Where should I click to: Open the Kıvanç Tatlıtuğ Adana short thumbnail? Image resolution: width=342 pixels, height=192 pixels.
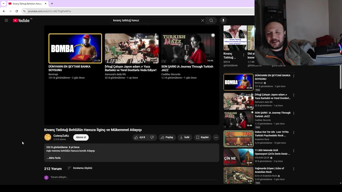235,38
